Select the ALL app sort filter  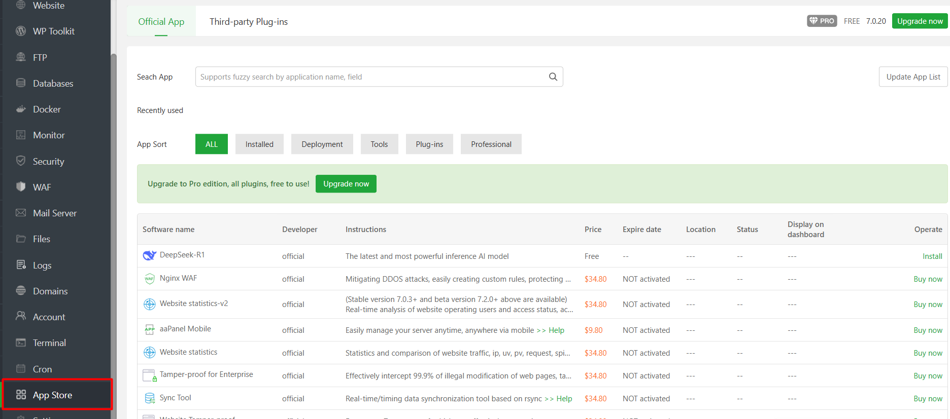(212, 144)
